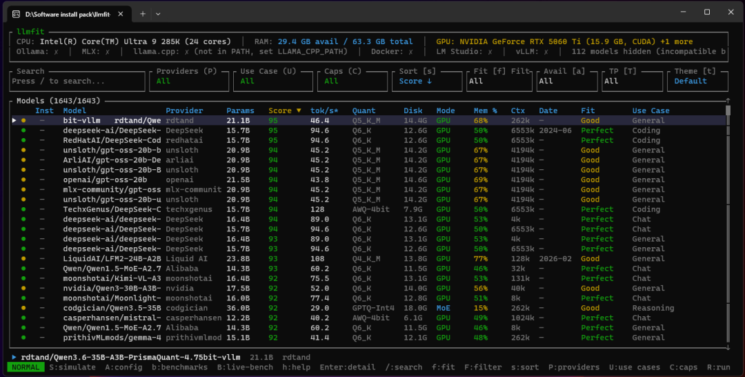Viewport: 745px width, 377px height.
Task: Select the LiquidAI/LFM2-24B-A2B model row
Action: [368, 259]
